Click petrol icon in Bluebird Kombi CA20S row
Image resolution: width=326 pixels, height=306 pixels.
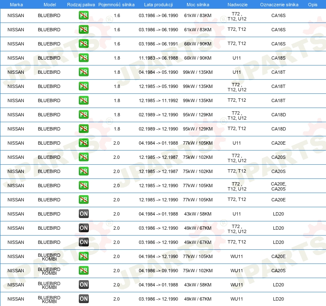83,271
